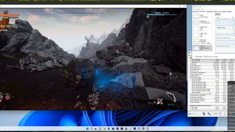235x132 pixels.
Task: Open the Options menu in Task Manager
Action: click(198, 9)
